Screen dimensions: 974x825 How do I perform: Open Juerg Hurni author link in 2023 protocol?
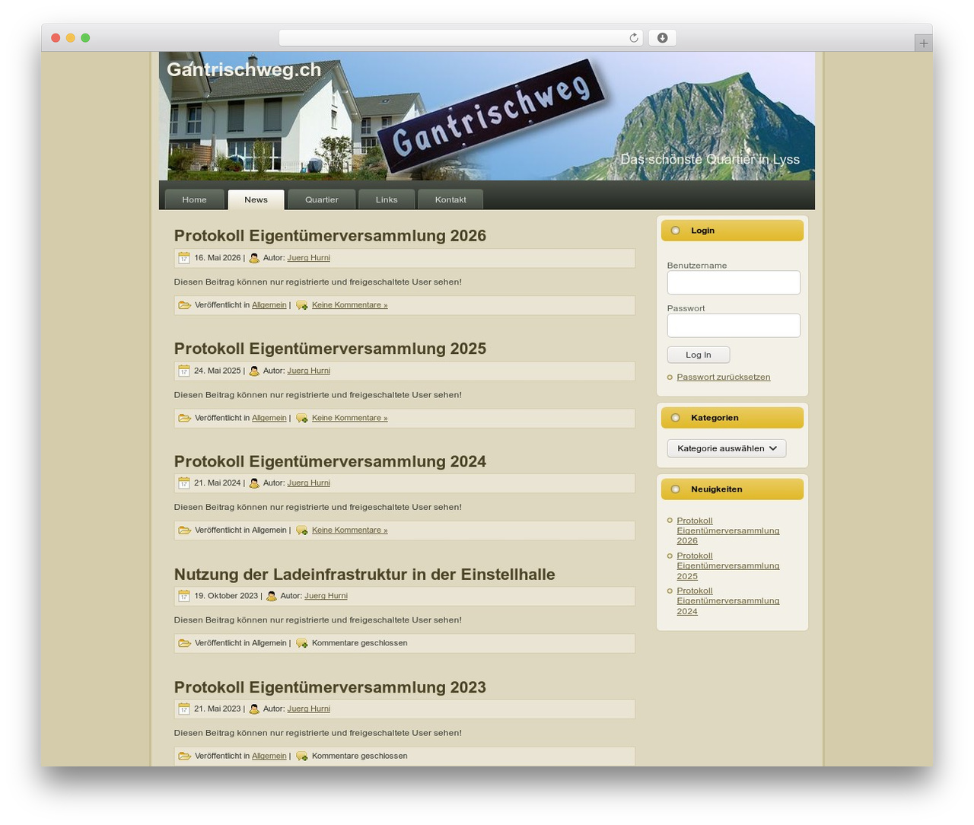point(309,709)
